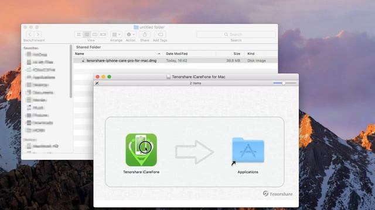Screen dimensions: 375x210
Task: Close the Tenorshare iCareFone for Mac window
Action: pyautogui.click(x=97, y=76)
